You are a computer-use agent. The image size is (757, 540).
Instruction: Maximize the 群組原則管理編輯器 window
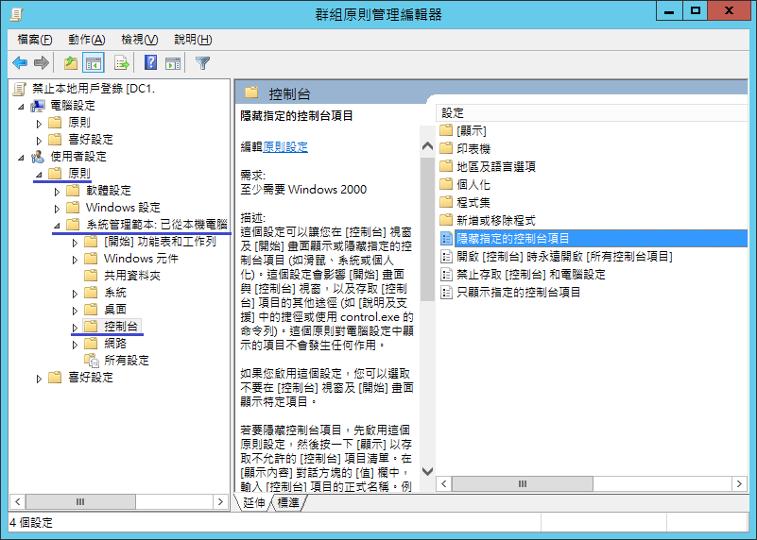click(695, 10)
